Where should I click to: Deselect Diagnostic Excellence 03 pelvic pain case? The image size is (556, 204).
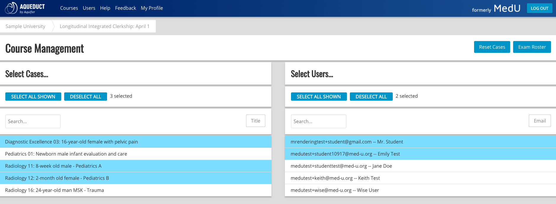point(136,142)
